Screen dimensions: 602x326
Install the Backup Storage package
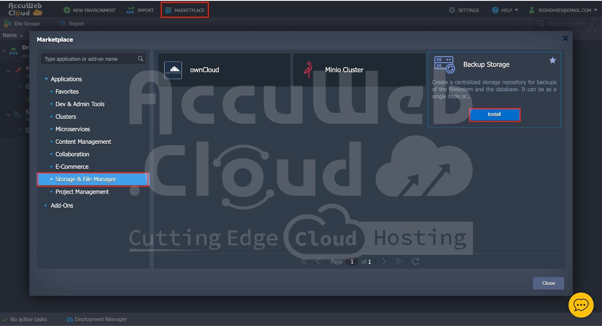point(494,115)
